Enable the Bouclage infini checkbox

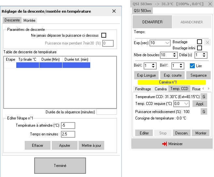pyautogui.click(x=199, y=48)
